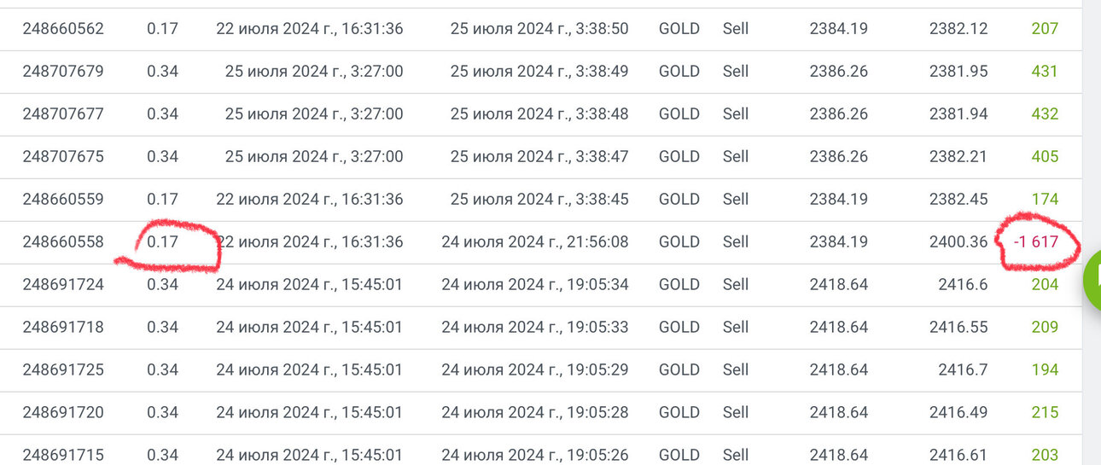Click close time 19:05:26 cell

point(535,455)
